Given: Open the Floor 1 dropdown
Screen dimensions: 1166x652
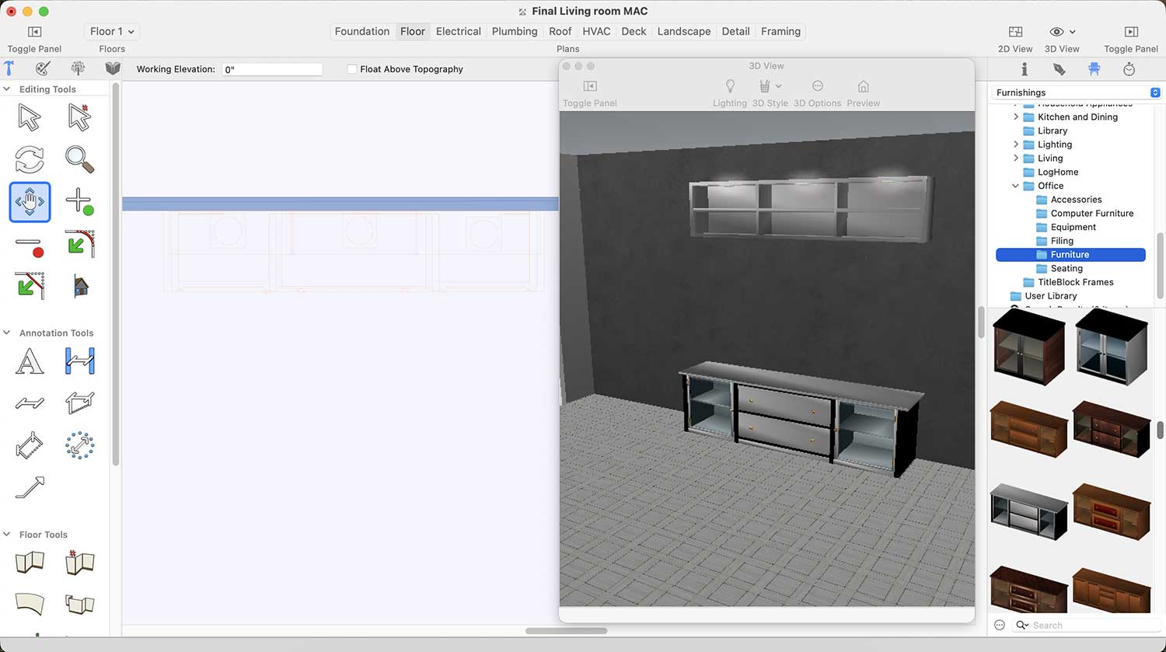Looking at the screenshot, I should pyautogui.click(x=112, y=31).
